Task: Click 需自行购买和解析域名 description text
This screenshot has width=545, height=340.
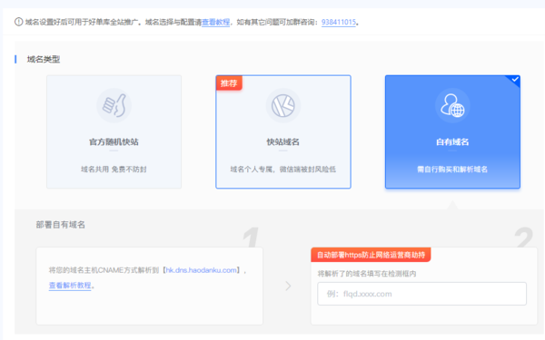Action: [x=452, y=170]
